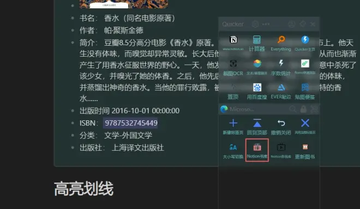Image resolution: width=360 pixels, height=209 pixels.
Task: Click the 出版社 上海译文出版社 line
Action: (122, 147)
